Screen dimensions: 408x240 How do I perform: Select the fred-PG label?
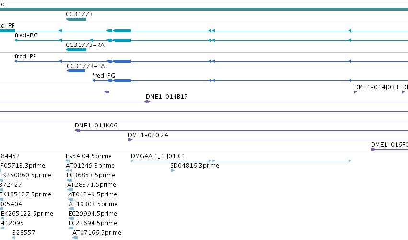tap(104, 75)
